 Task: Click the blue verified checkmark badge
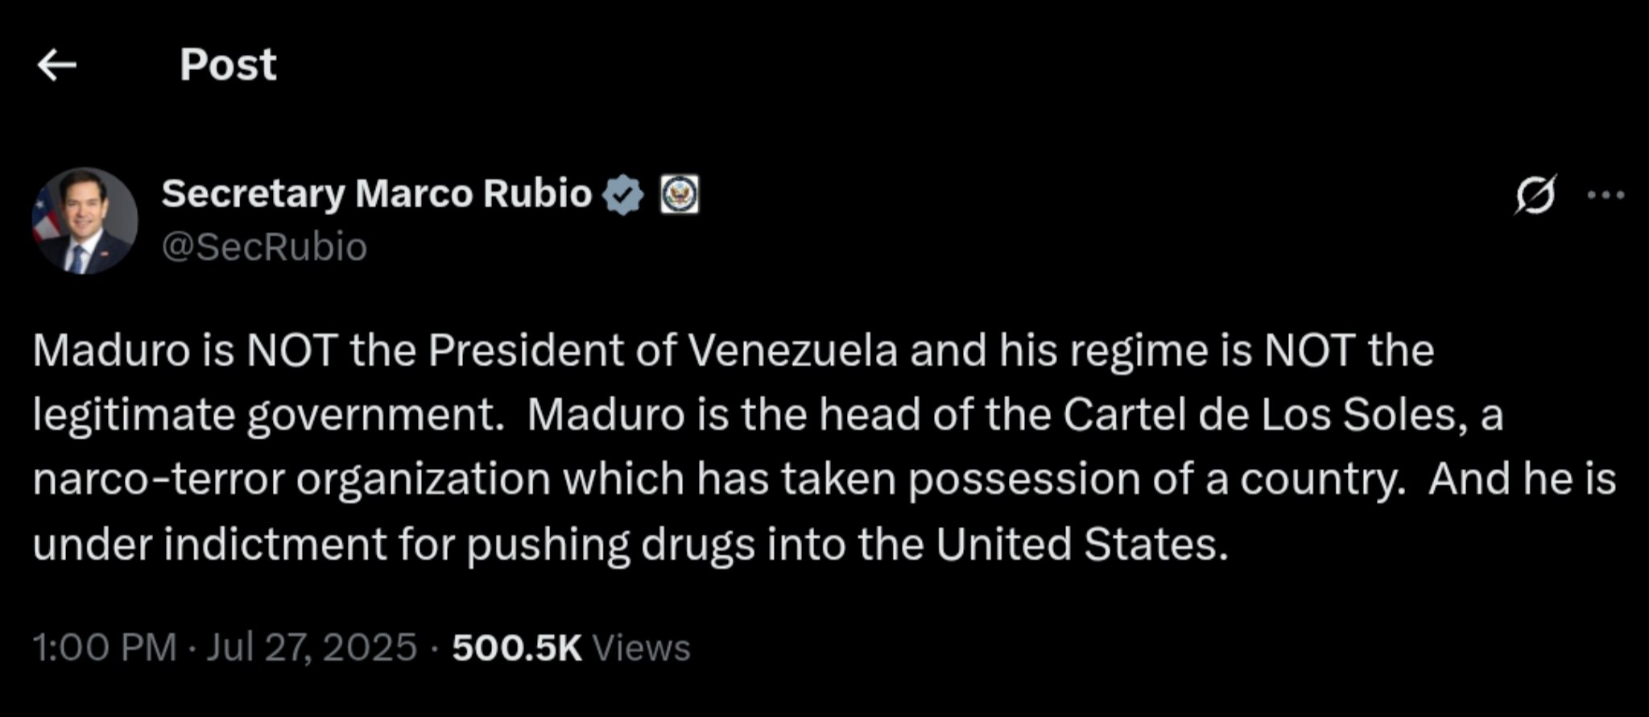[x=624, y=195]
